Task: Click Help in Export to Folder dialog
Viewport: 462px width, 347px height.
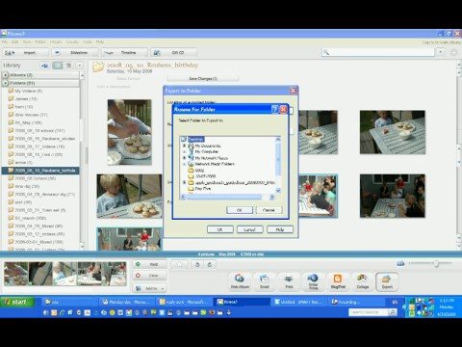Action: coord(280,229)
